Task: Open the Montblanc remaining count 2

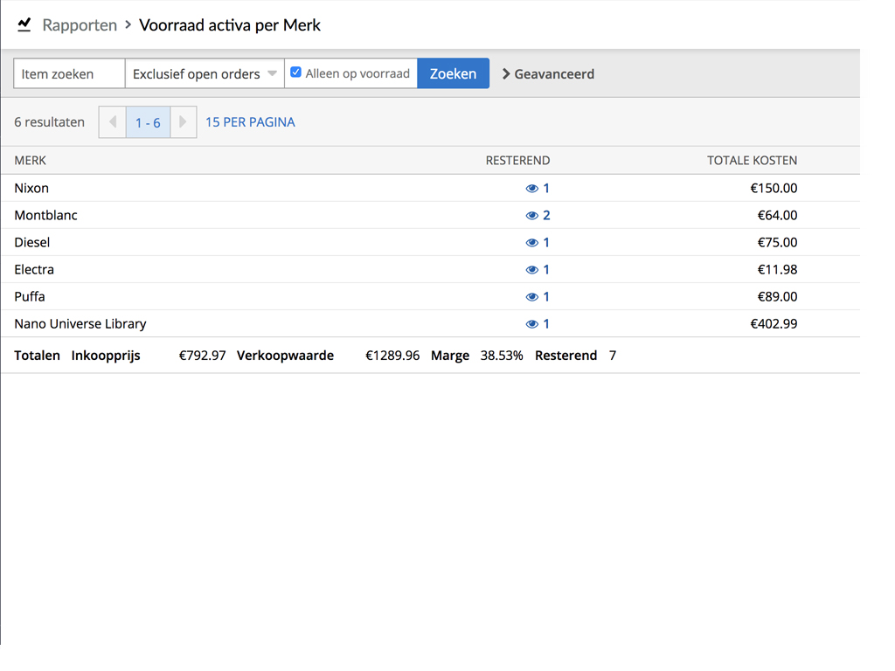Action: [546, 215]
